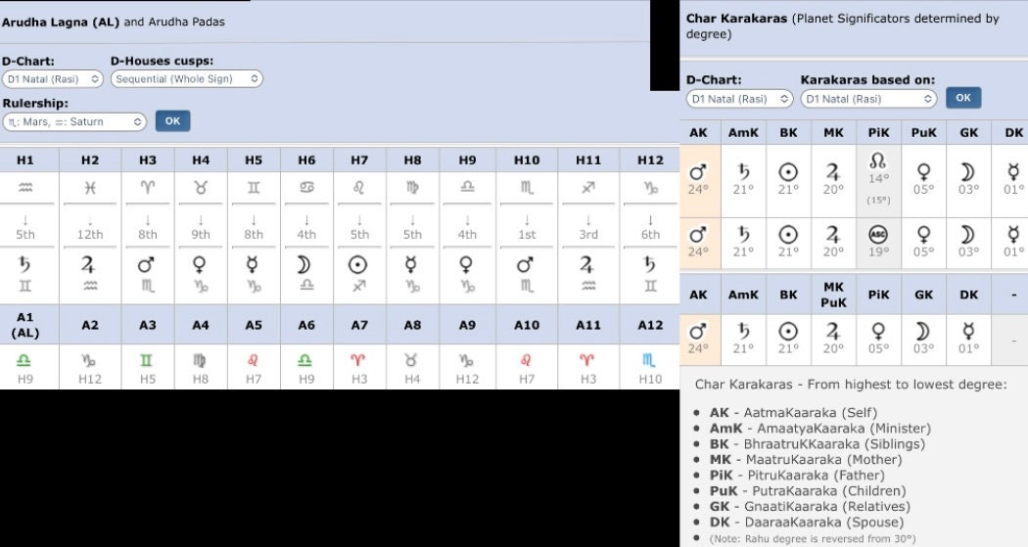Open the Arudha Lagna D-Chart dropdown
Viewport: 1028px width, 547px height.
[53, 79]
